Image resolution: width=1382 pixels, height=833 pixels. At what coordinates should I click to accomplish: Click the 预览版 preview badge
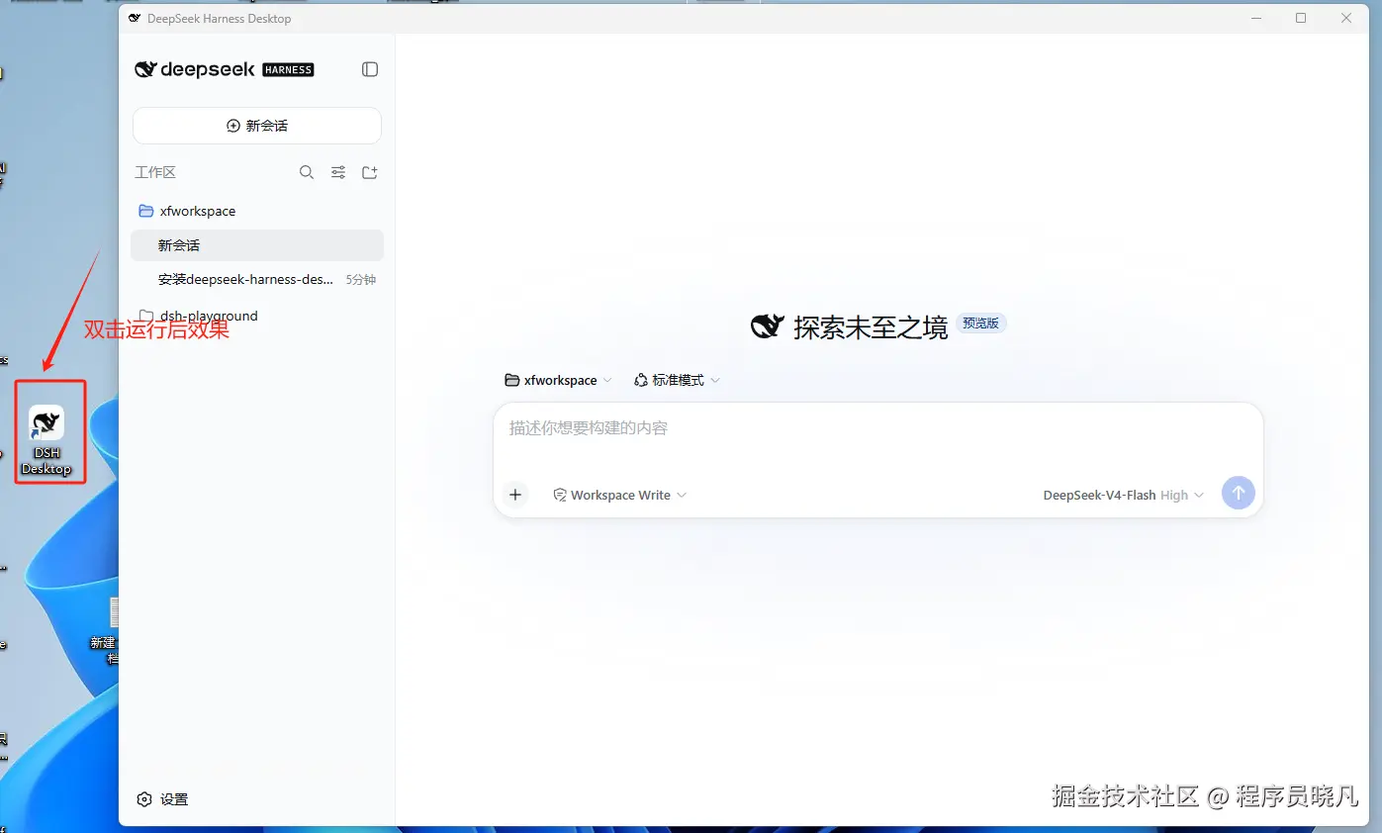(x=981, y=324)
